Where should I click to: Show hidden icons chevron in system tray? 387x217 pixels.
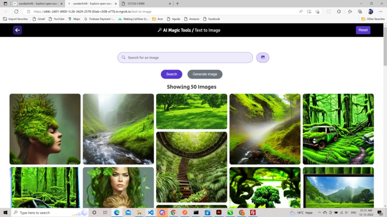point(319,213)
